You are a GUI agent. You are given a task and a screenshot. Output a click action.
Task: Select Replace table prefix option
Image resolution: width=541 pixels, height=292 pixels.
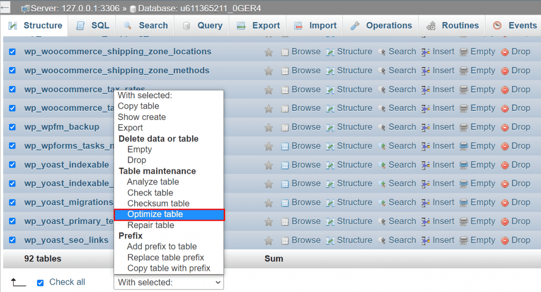click(x=165, y=258)
